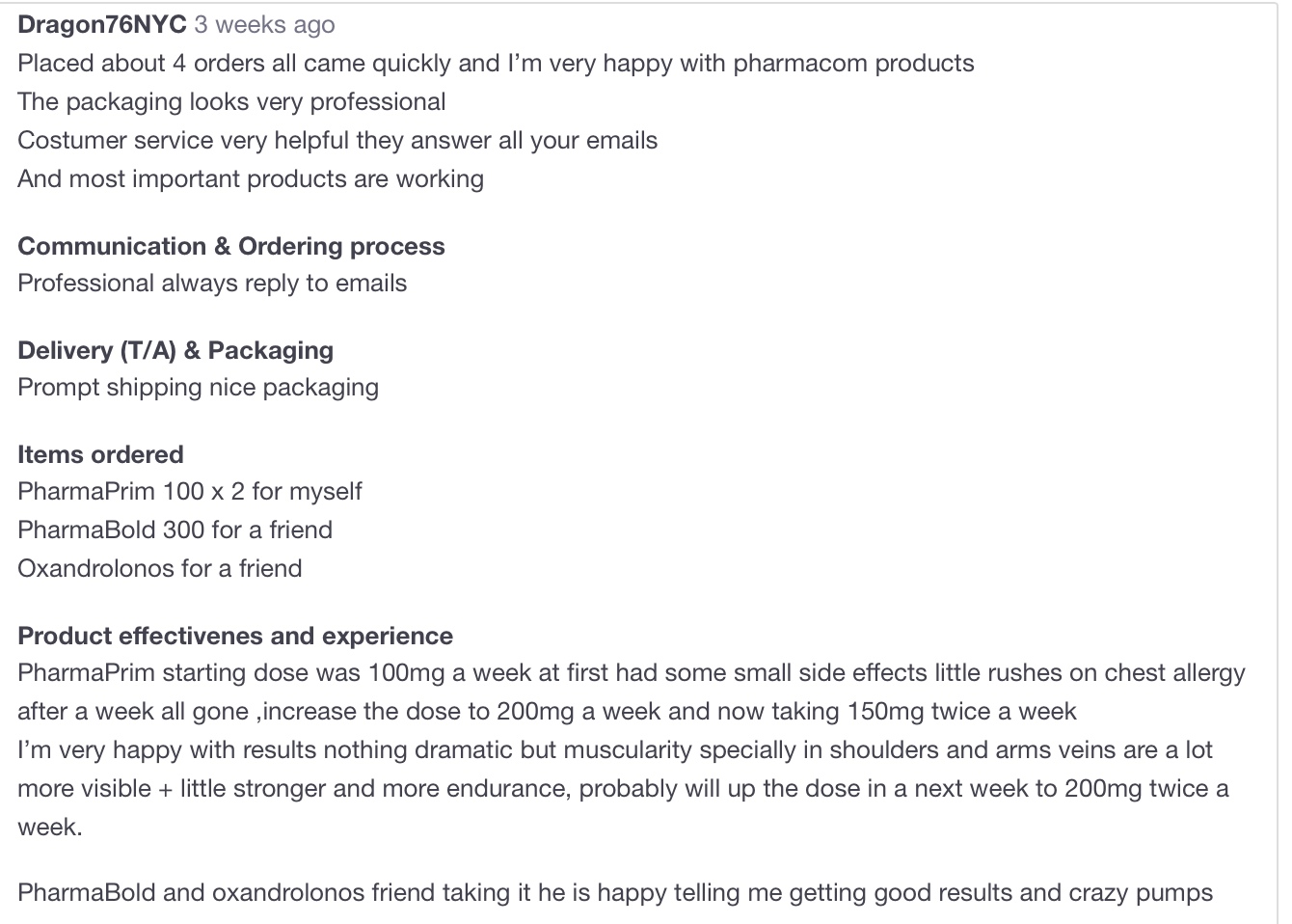Click the "Items ordered" heading

click(x=100, y=454)
